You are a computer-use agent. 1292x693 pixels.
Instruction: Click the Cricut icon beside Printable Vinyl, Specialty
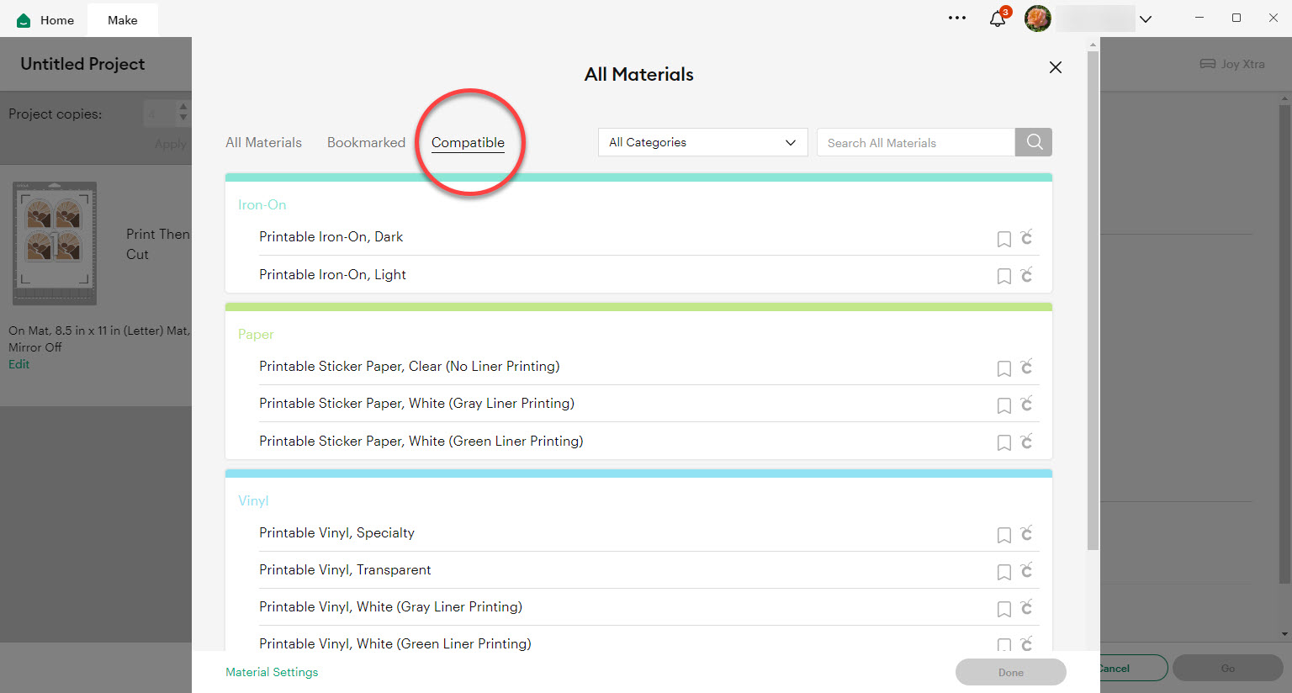(x=1026, y=534)
